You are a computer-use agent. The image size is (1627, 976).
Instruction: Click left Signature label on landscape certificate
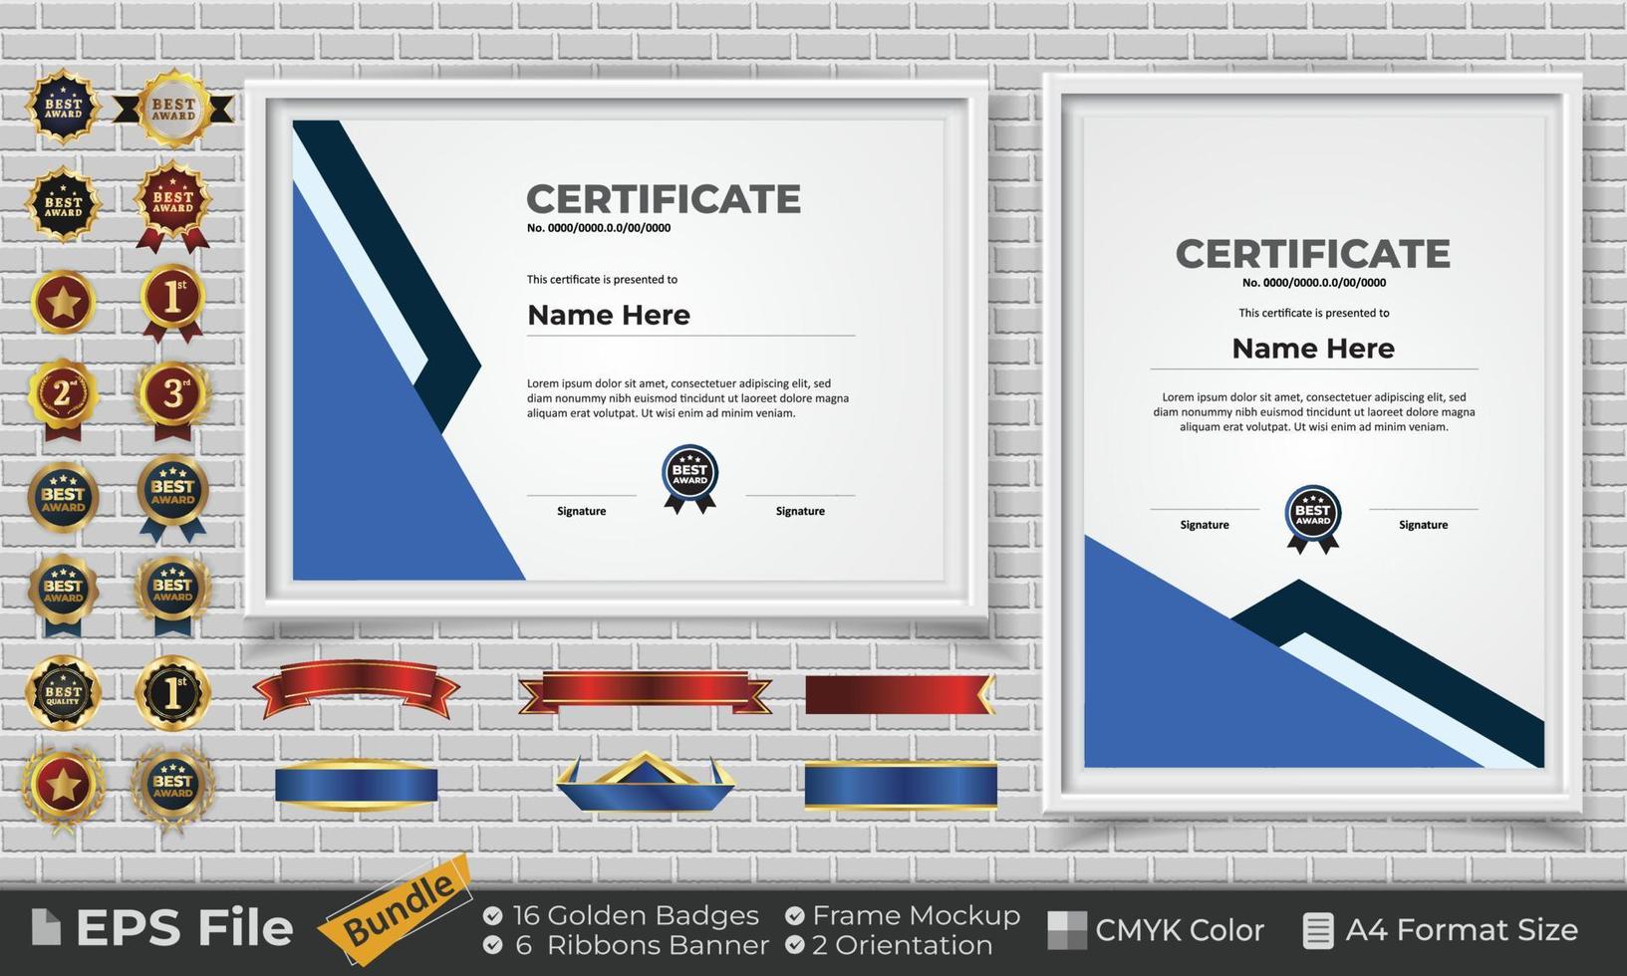582,511
